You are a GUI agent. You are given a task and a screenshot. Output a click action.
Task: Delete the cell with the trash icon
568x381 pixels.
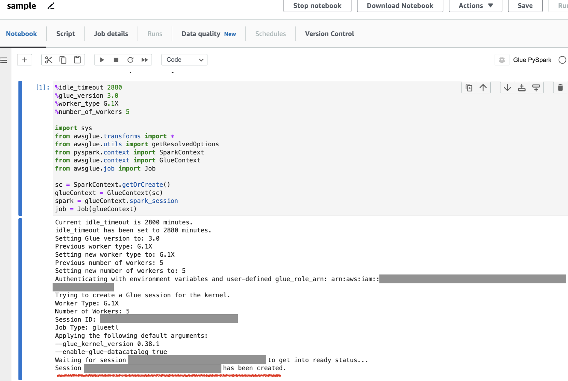tap(560, 88)
